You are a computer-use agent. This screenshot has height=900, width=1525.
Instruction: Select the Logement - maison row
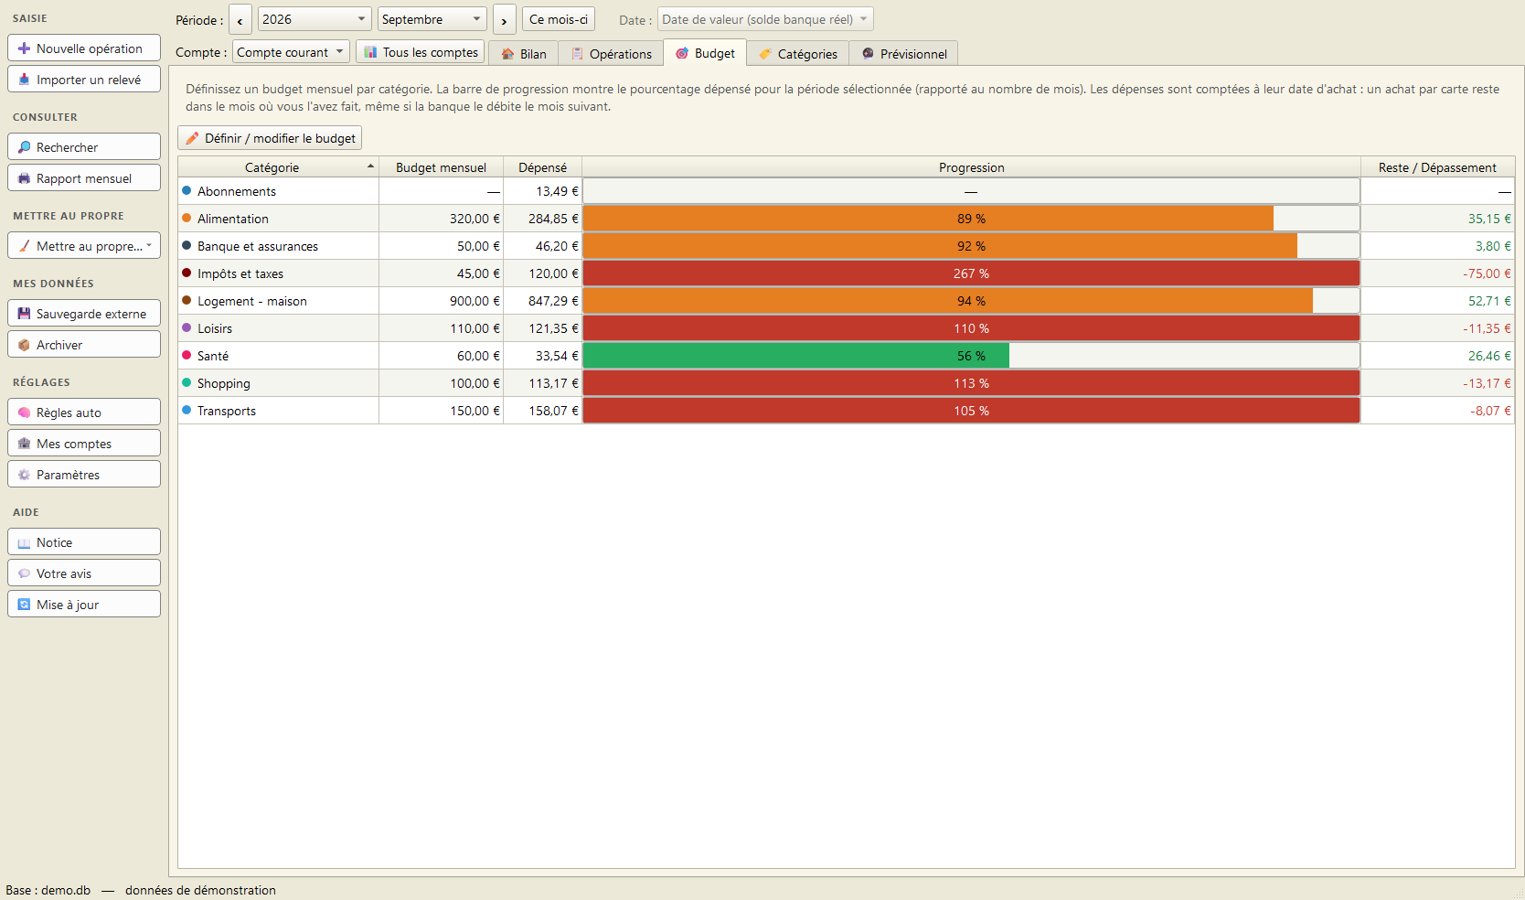click(x=847, y=301)
